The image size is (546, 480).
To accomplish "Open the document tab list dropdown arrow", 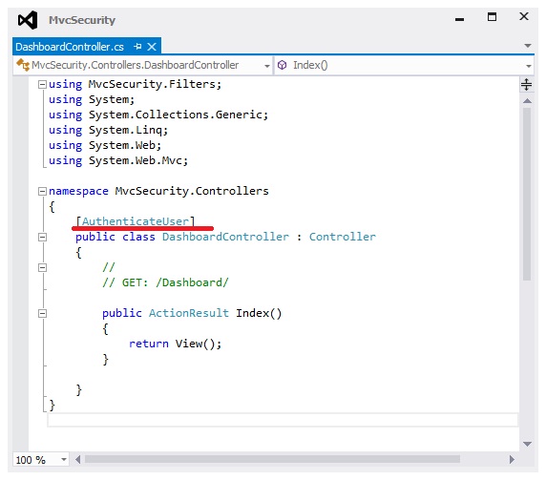I will click(x=528, y=46).
